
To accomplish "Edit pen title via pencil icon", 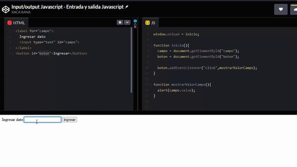I will [127, 7].
